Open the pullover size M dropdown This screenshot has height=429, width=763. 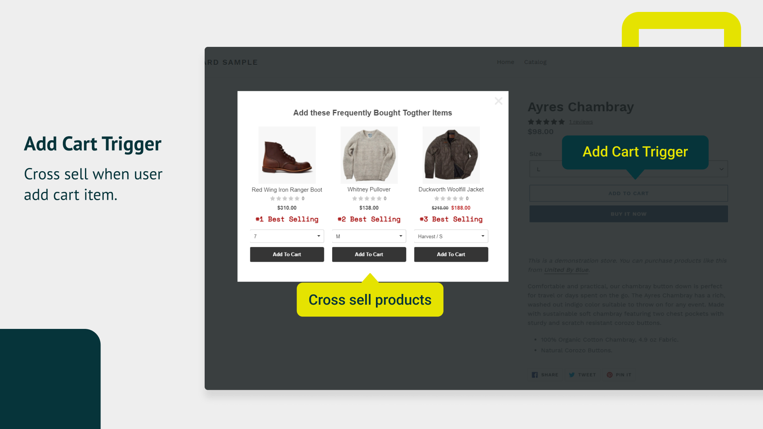(x=369, y=236)
